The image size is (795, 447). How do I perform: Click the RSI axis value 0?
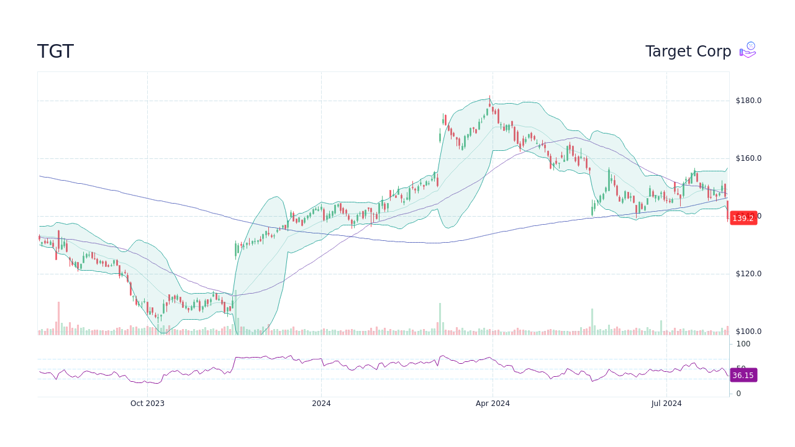[738, 394]
